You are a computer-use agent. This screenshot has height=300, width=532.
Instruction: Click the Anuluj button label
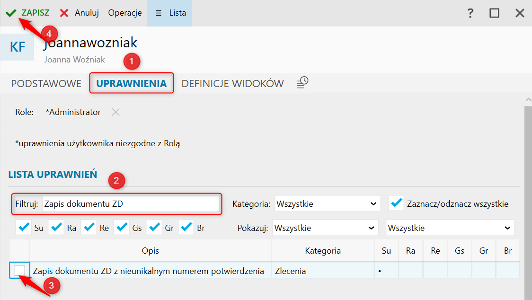pyautogui.click(x=87, y=13)
